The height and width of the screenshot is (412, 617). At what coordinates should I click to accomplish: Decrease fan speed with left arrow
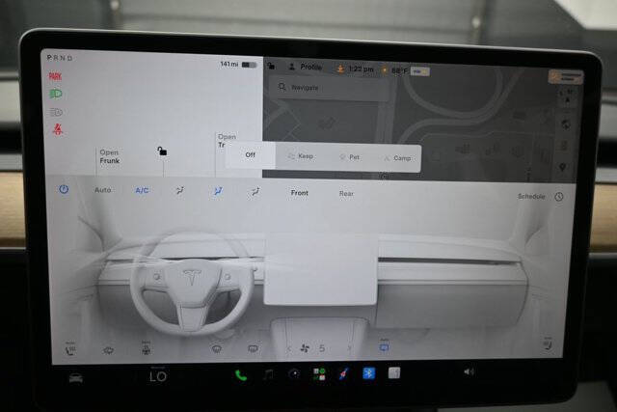(289, 348)
